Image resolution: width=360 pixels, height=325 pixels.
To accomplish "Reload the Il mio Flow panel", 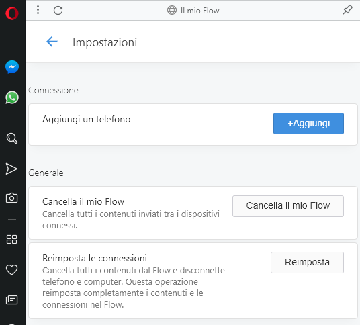I will point(58,10).
